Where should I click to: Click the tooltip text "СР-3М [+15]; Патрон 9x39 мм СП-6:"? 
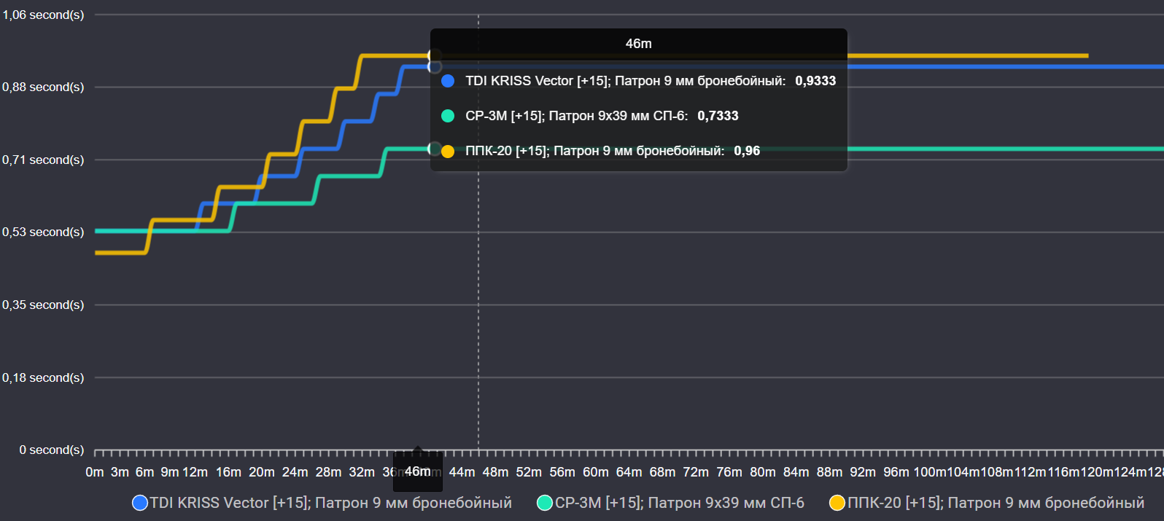click(577, 116)
